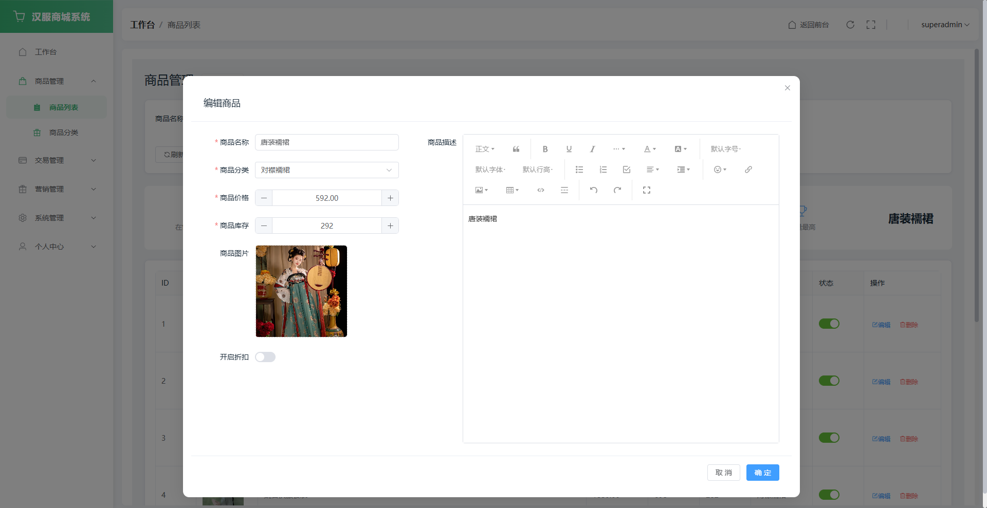Turn off status switch for row 1
Viewport: 987px width, 508px height.
pyautogui.click(x=829, y=324)
